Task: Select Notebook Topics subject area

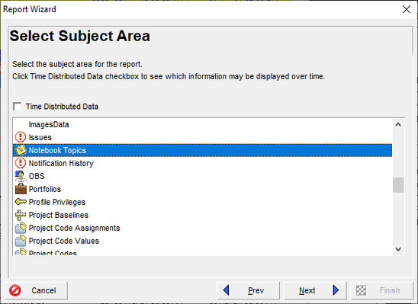Action: (x=203, y=150)
